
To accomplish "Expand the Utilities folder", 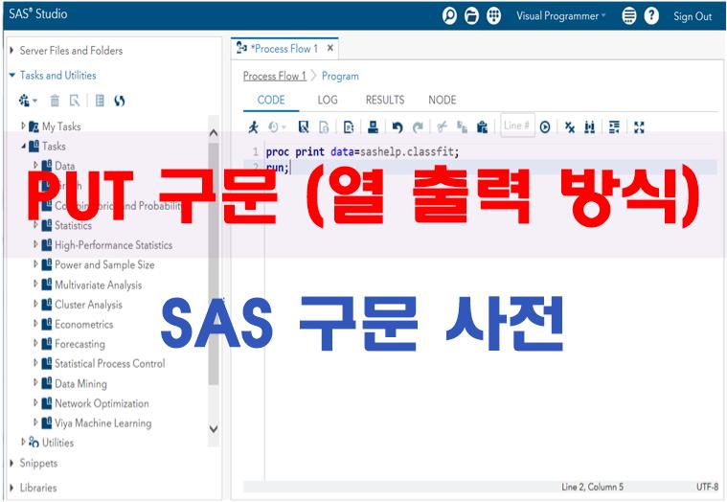I will click(x=24, y=442).
